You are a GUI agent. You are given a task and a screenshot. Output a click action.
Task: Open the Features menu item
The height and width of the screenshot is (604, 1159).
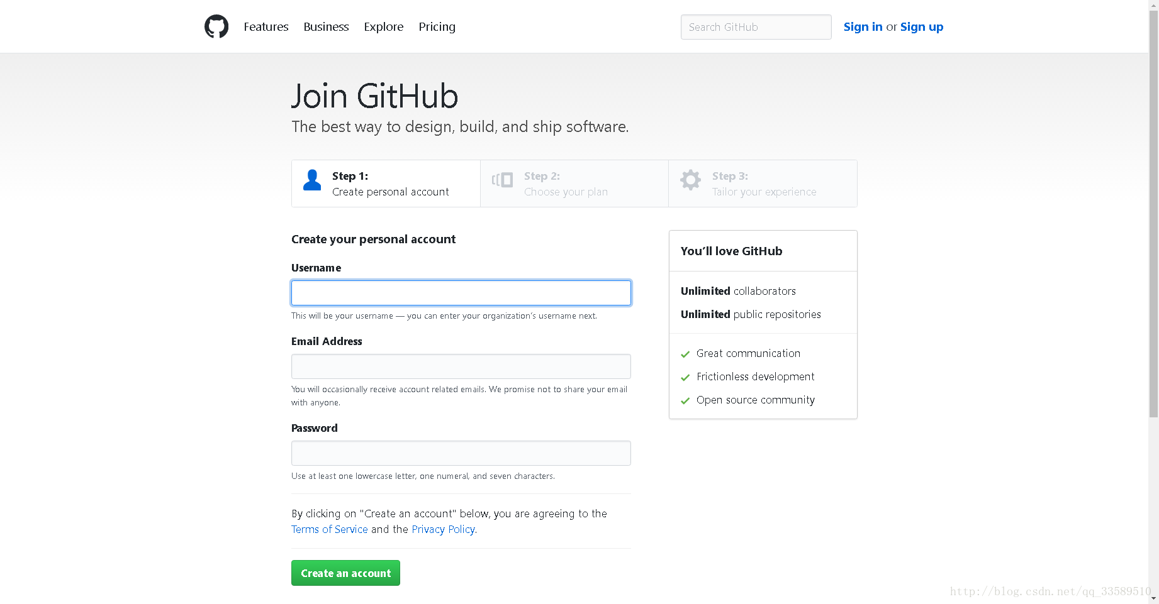[x=266, y=26]
